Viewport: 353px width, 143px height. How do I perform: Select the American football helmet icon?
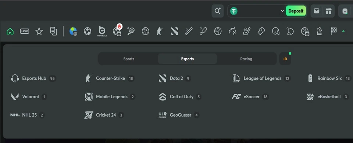point(275,31)
